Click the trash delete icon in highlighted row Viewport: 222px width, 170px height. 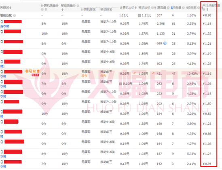coord(38,71)
